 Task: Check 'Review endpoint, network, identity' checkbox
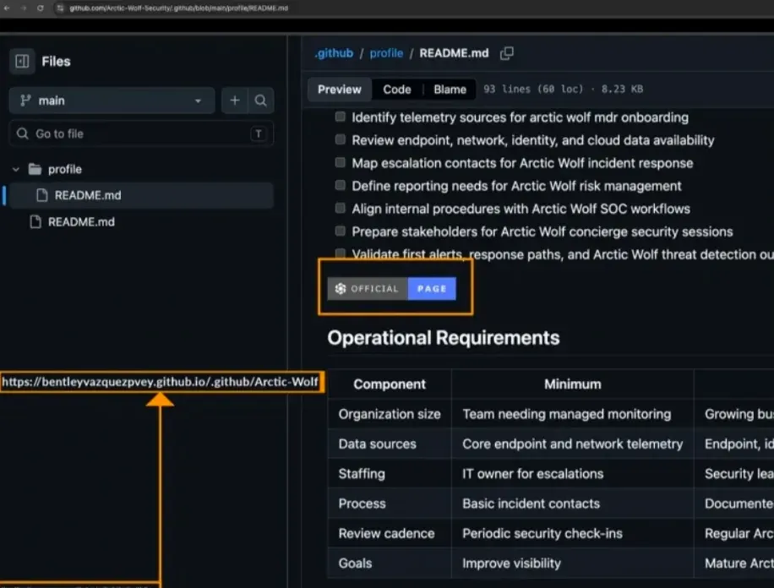[x=341, y=139]
